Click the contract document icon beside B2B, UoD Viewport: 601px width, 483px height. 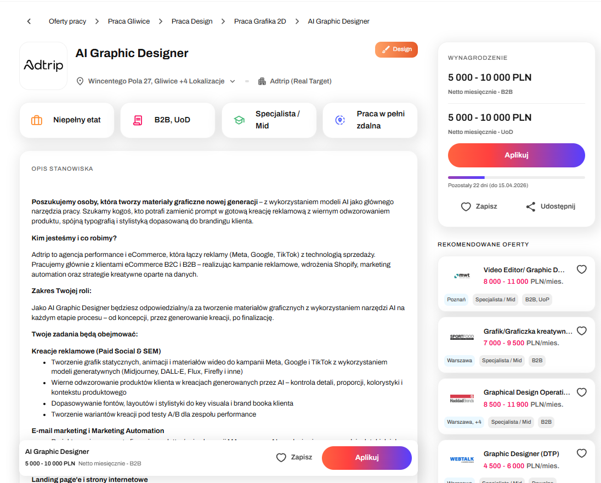(138, 120)
